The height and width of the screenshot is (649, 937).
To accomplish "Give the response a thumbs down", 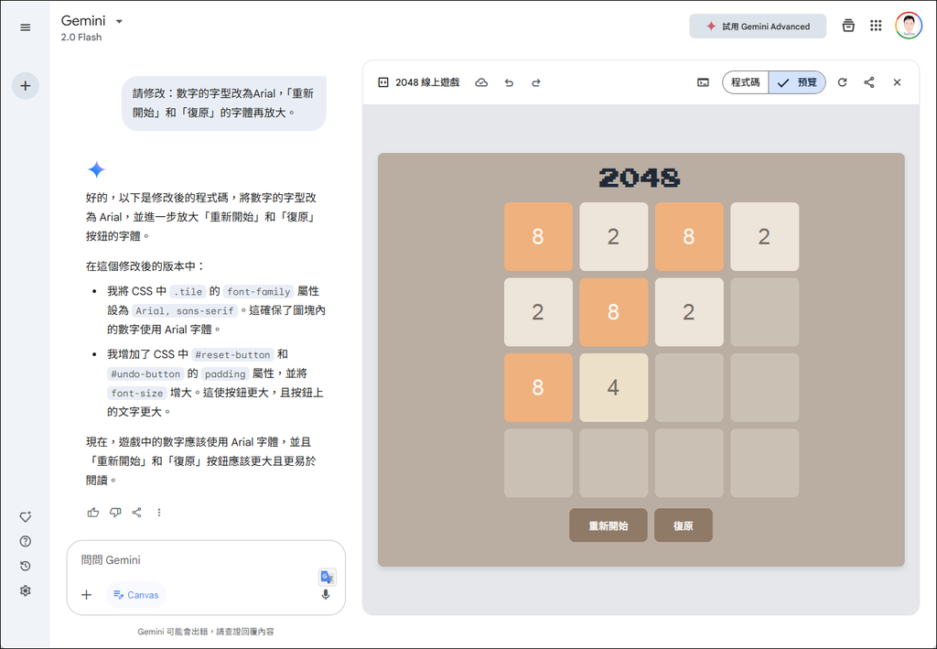I will (x=115, y=512).
